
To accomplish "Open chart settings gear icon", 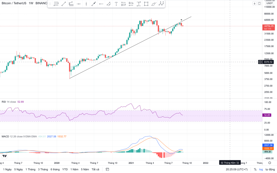I will (270, 163).
